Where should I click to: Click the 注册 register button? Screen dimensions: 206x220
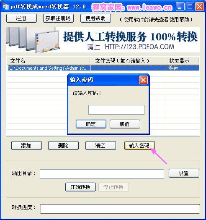click(21, 18)
